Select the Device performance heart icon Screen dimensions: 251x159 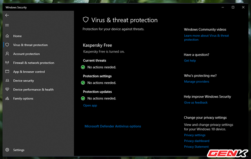(x=7, y=89)
